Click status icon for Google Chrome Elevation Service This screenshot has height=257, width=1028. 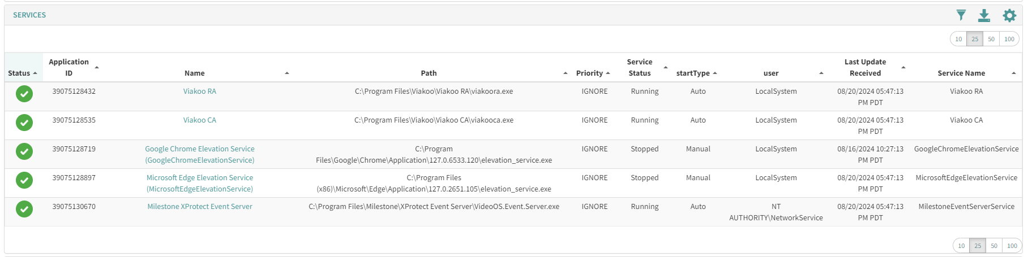coord(24,151)
